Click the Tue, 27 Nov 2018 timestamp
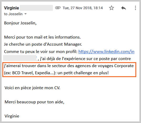The image size is (141, 123). [83, 8]
